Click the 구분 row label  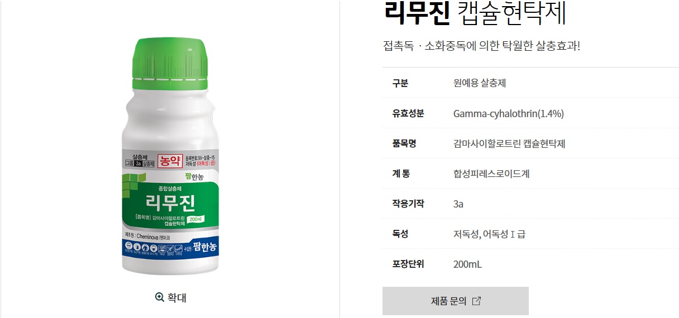tap(400, 83)
